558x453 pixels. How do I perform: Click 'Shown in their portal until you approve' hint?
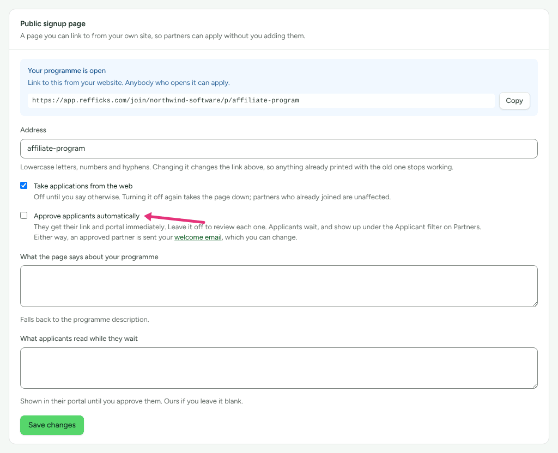pos(131,401)
